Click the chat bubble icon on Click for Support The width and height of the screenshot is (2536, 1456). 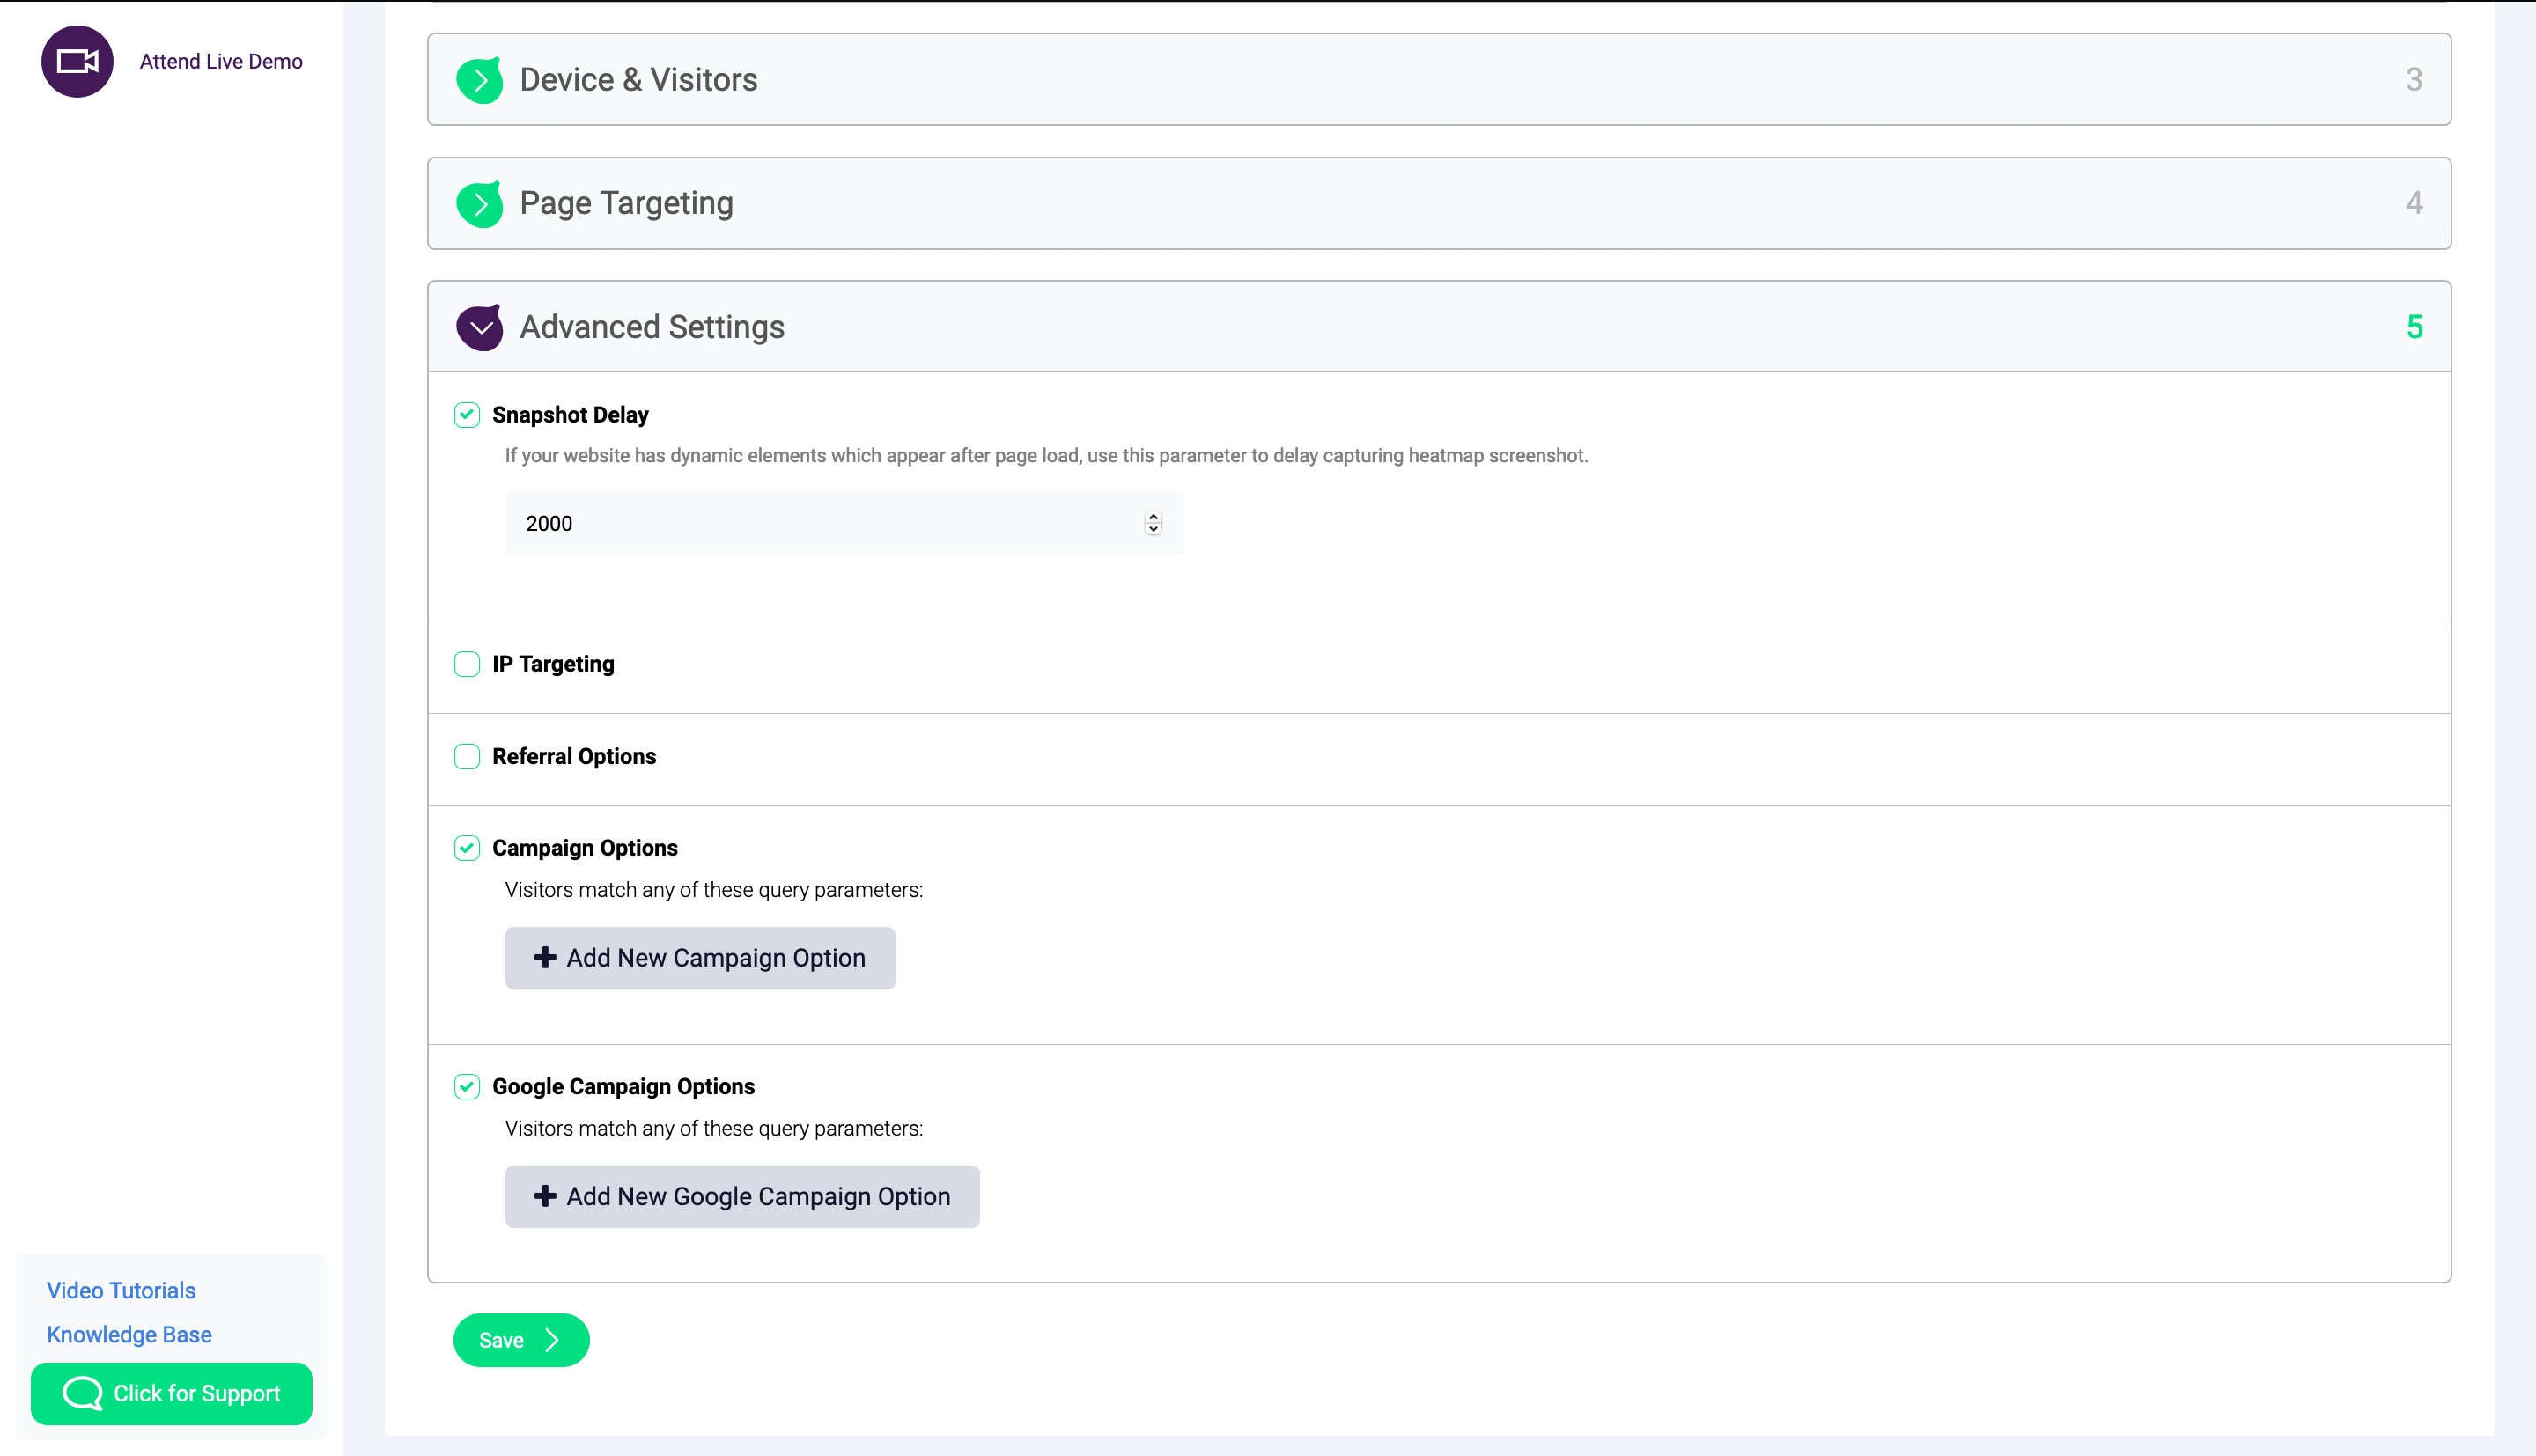(80, 1393)
